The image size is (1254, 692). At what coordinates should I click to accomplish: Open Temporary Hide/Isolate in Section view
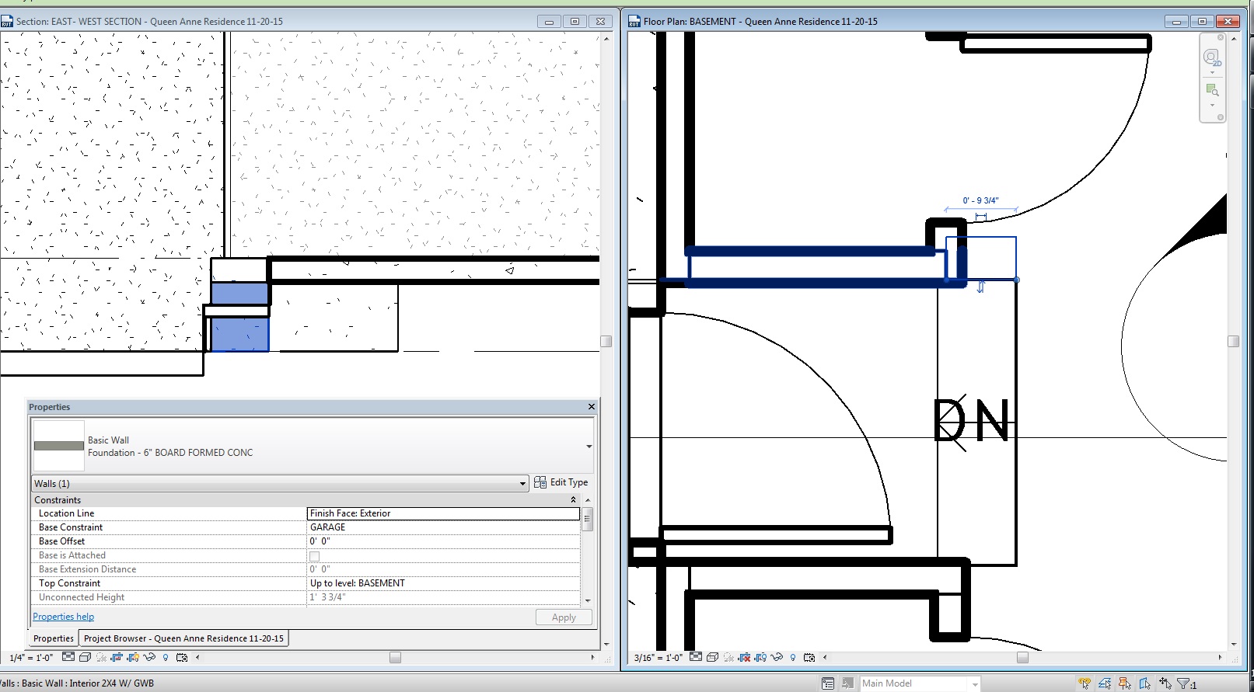149,657
